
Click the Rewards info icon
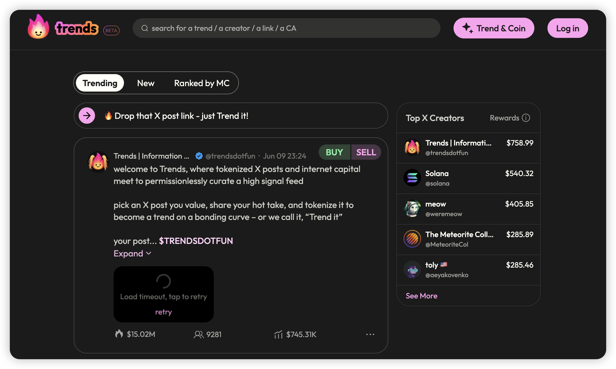(x=526, y=118)
